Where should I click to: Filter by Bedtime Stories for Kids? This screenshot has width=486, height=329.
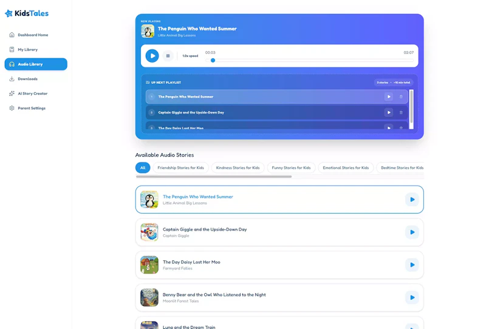click(400, 168)
